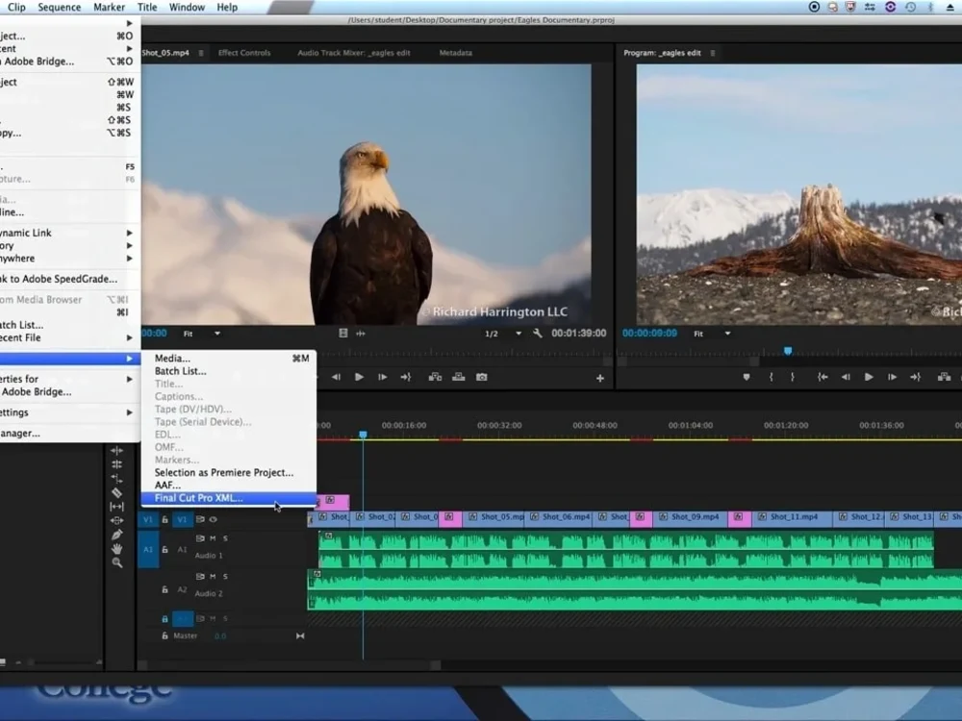The height and width of the screenshot is (721, 962).
Task: Click Export Frame camera icon in Source monitor
Action: (482, 377)
